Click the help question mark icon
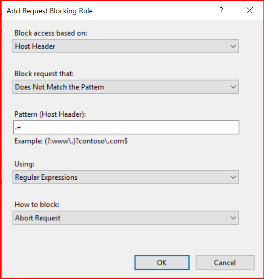The width and height of the screenshot is (264, 279). click(x=221, y=11)
